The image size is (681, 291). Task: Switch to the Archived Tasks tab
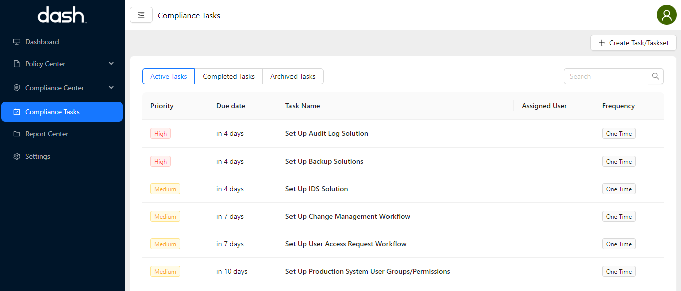pyautogui.click(x=293, y=76)
